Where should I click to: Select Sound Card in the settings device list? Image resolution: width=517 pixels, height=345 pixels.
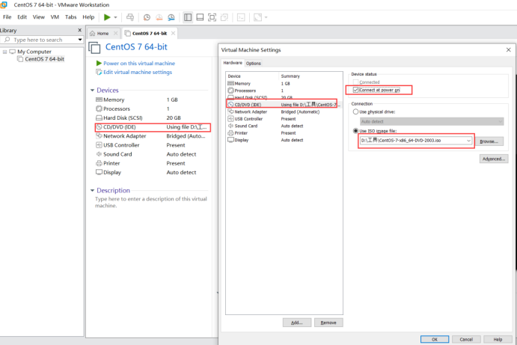pos(246,126)
